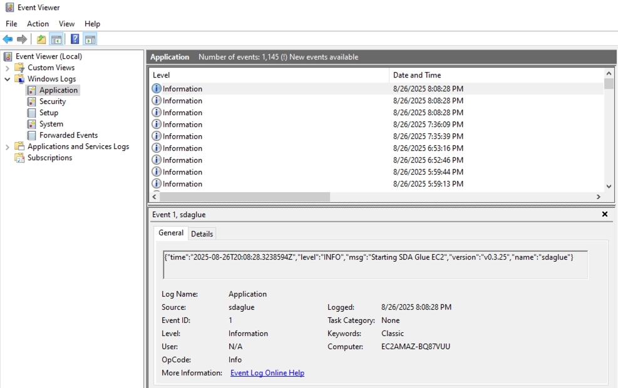The width and height of the screenshot is (618, 388).
Task: Toggle Show/Hide Console Tree toolbar button
Action: coord(56,39)
